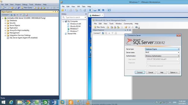Open VLC media player from taskbar
Image resolution: width=188 pixels, height=105 pixels.
[x=88, y=102]
